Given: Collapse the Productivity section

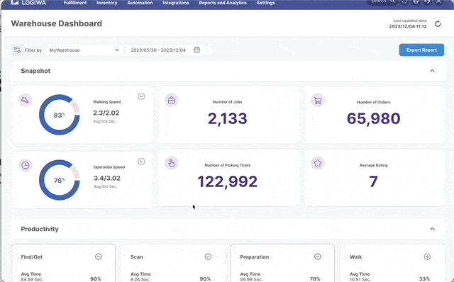Looking at the screenshot, I should coord(432,229).
